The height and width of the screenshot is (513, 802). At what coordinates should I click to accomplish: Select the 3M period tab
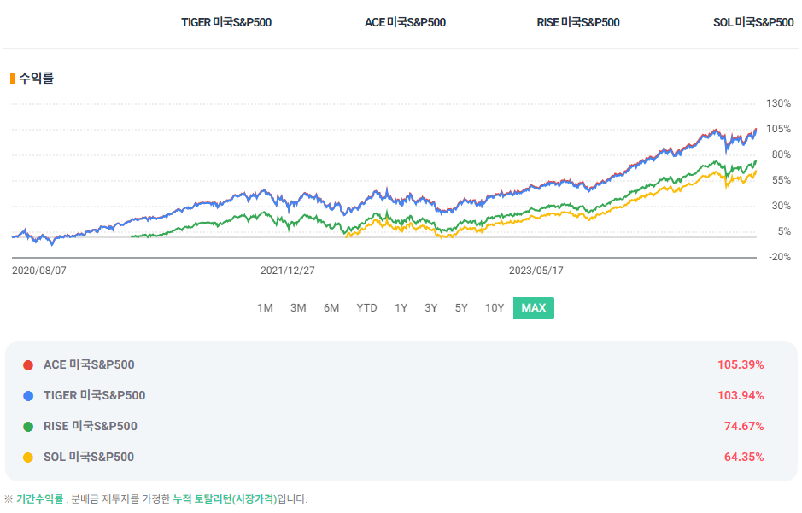[298, 308]
